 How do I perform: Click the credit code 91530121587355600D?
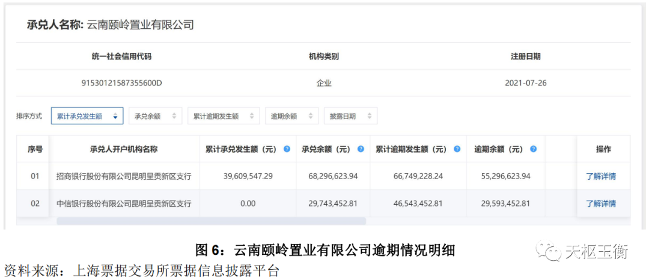click(x=121, y=83)
